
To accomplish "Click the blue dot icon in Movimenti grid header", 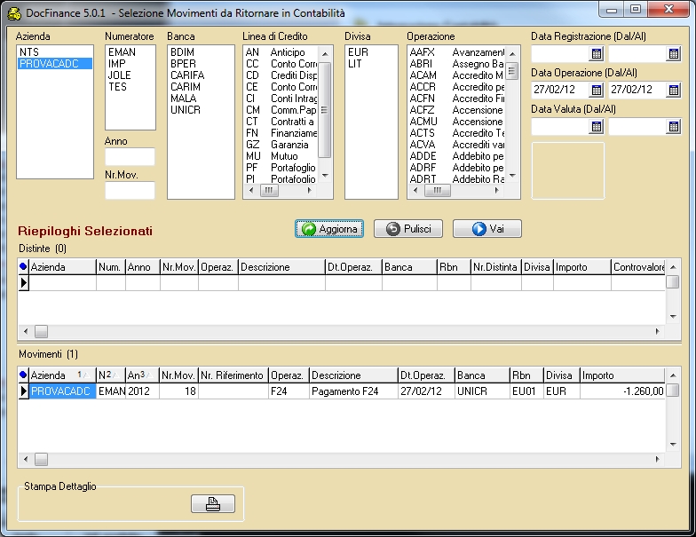I will 23,375.
